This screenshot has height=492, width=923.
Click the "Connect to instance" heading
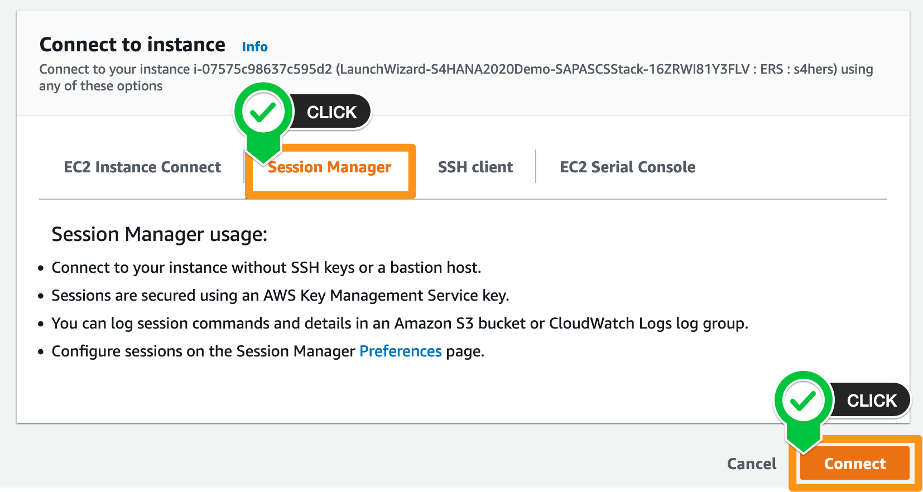132,45
